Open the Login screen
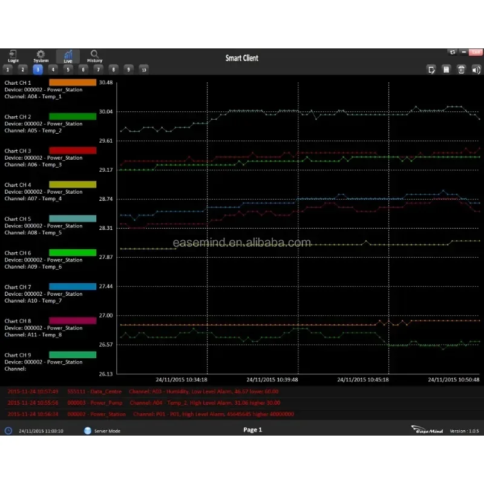 tap(13, 56)
